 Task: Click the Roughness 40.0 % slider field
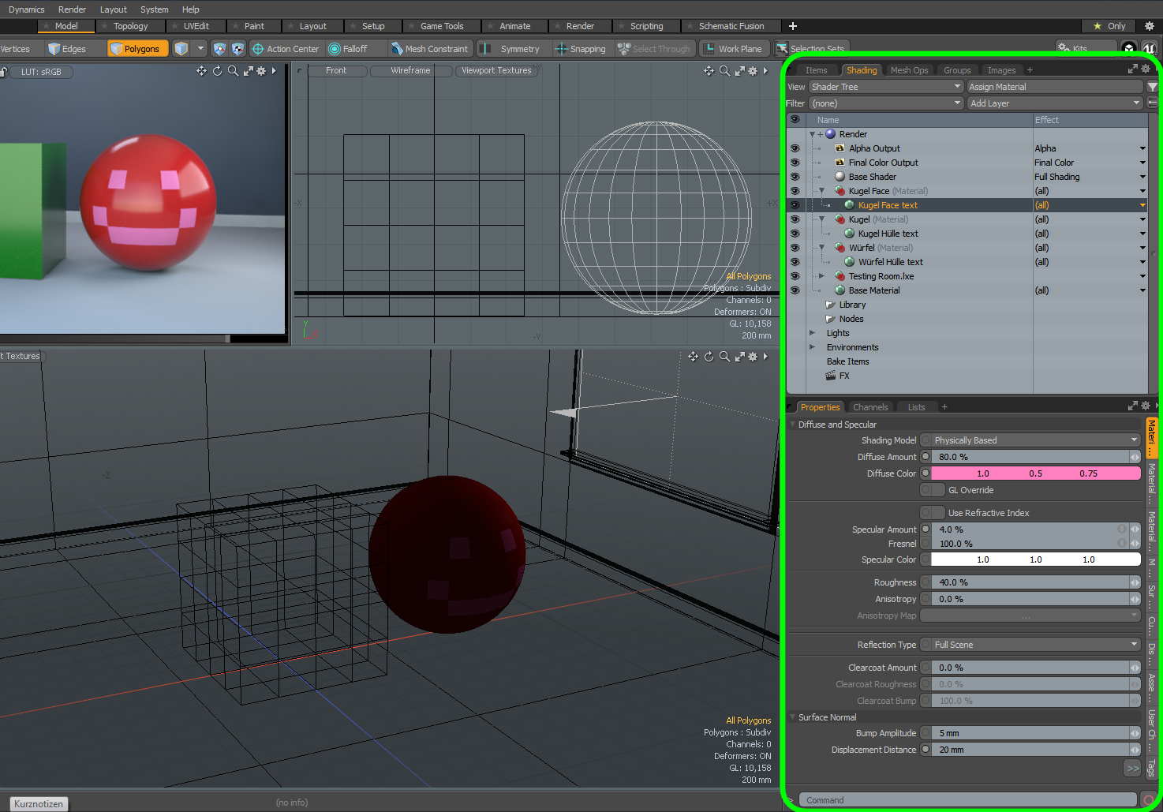[x=1030, y=582]
